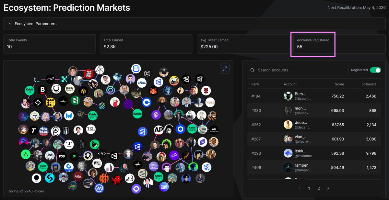
Task: Open the AP account bubble
Action: (159, 130)
